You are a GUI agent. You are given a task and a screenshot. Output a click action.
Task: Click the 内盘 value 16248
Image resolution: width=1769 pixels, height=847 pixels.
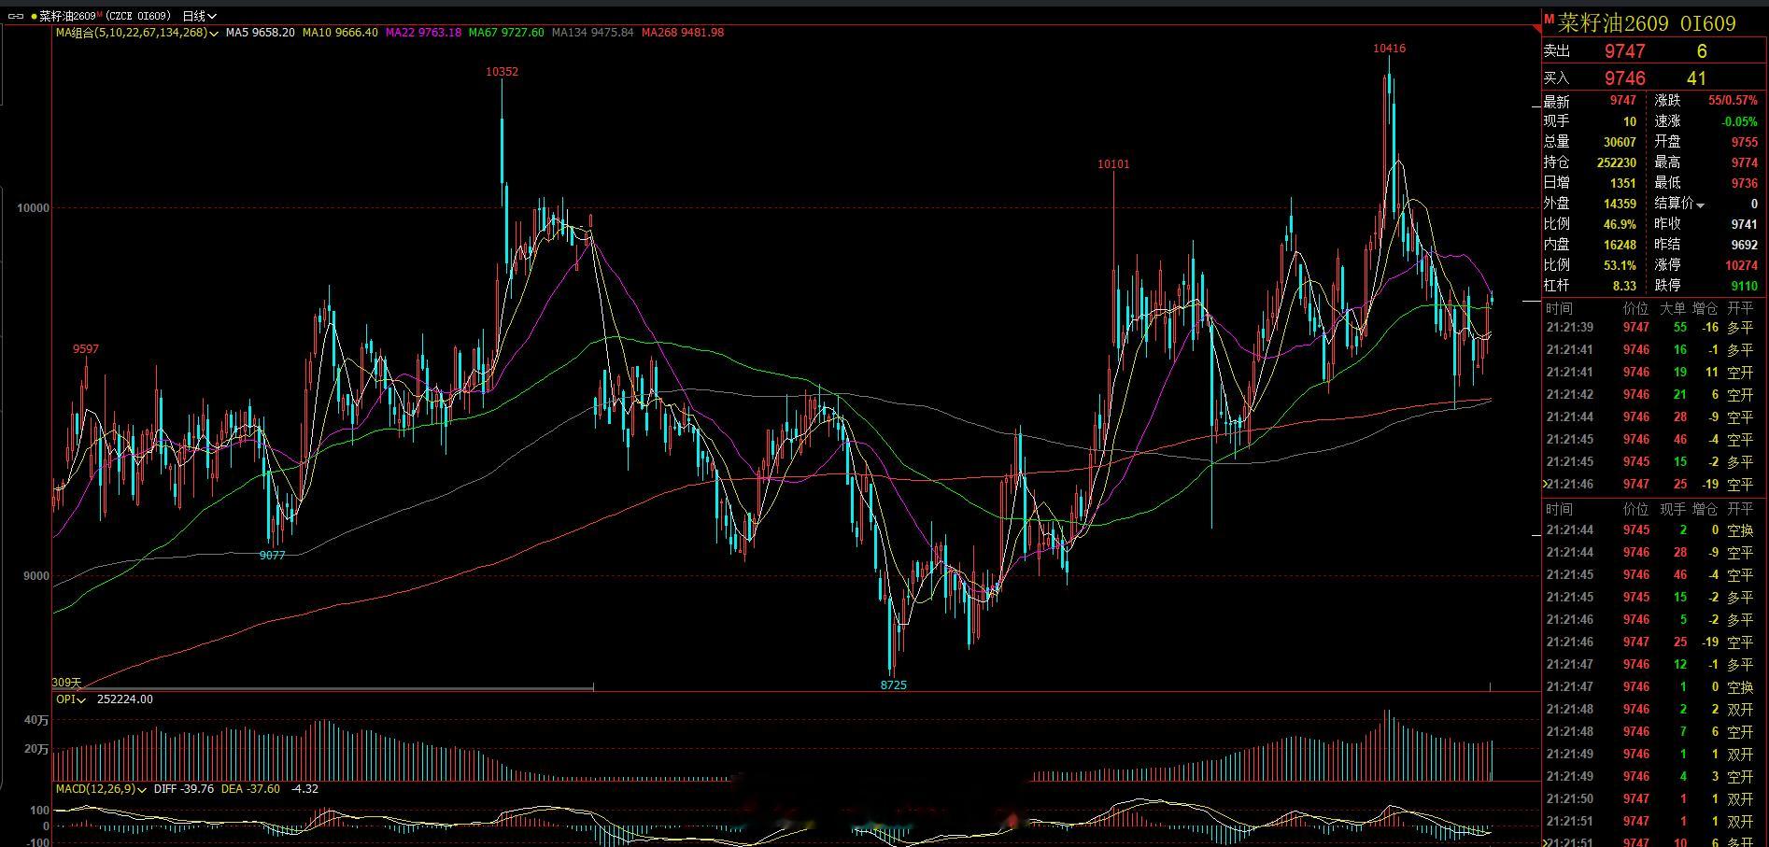pos(1620,245)
